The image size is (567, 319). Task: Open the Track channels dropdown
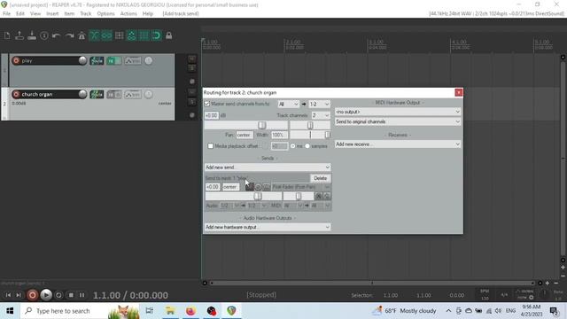[321, 115]
